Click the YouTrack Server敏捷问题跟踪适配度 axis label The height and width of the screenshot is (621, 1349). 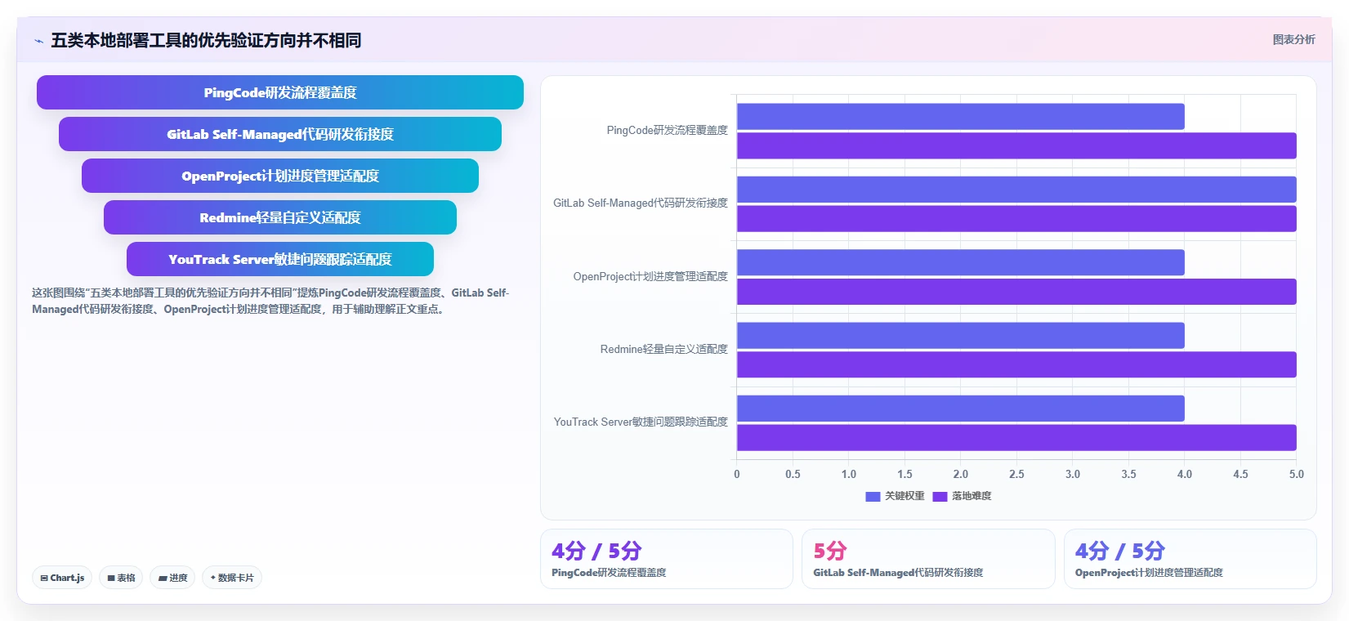coord(641,422)
